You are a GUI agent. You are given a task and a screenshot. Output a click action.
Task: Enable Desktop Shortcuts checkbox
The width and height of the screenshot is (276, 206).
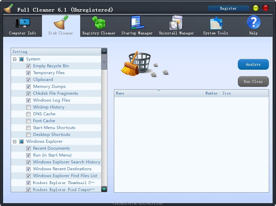point(28,135)
